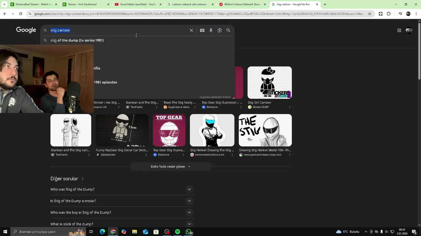This screenshot has width=421, height=236.
Task: Open Funny TopGear Stig Decal thumbnail
Action: [122, 130]
